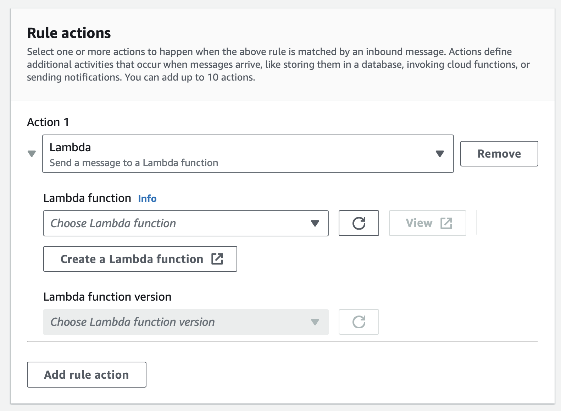Click the Lambda function field label
The width and height of the screenshot is (561, 411).
87,198
